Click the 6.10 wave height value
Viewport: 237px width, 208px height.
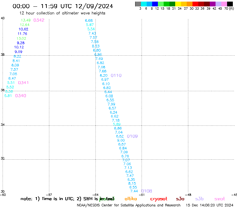106,84
